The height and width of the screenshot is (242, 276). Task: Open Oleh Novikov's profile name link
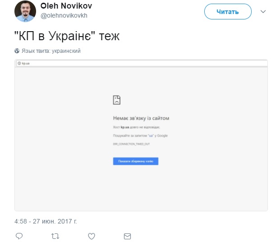pyautogui.click(x=66, y=6)
